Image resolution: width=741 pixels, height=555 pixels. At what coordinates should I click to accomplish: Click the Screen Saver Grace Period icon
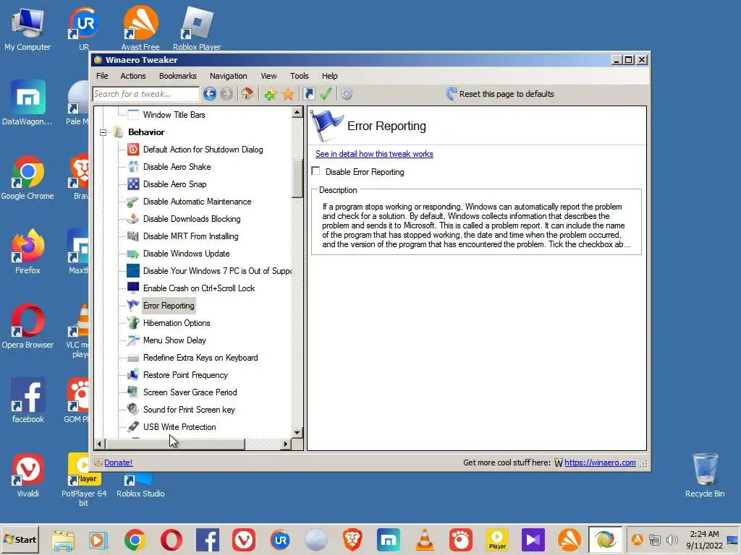[x=133, y=392]
